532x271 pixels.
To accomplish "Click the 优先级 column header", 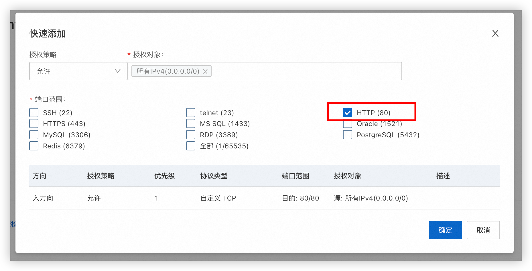I will (165, 176).
